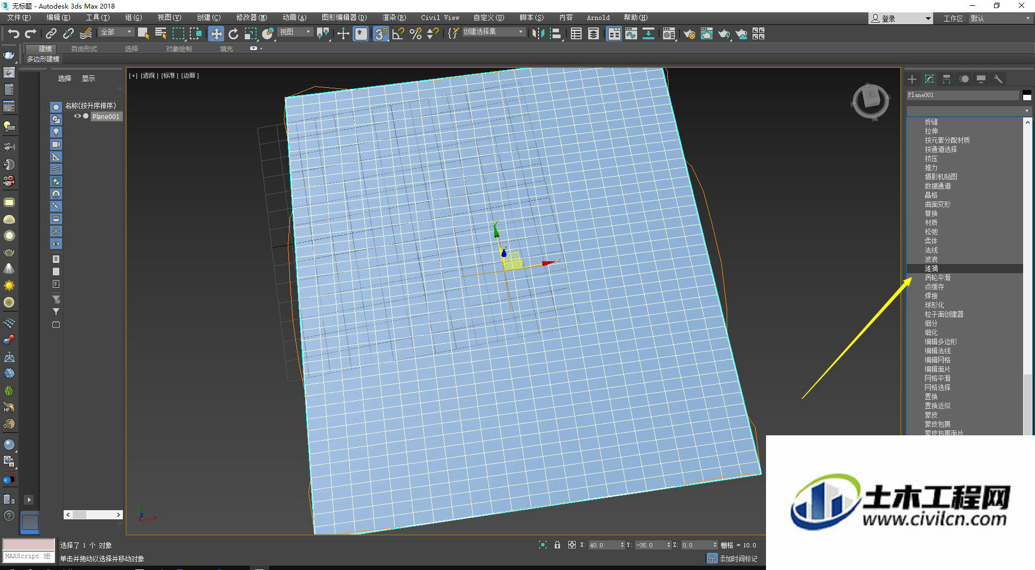Choose 编辑多边形 modifier in list
This screenshot has height=570, width=1035.
965,342
